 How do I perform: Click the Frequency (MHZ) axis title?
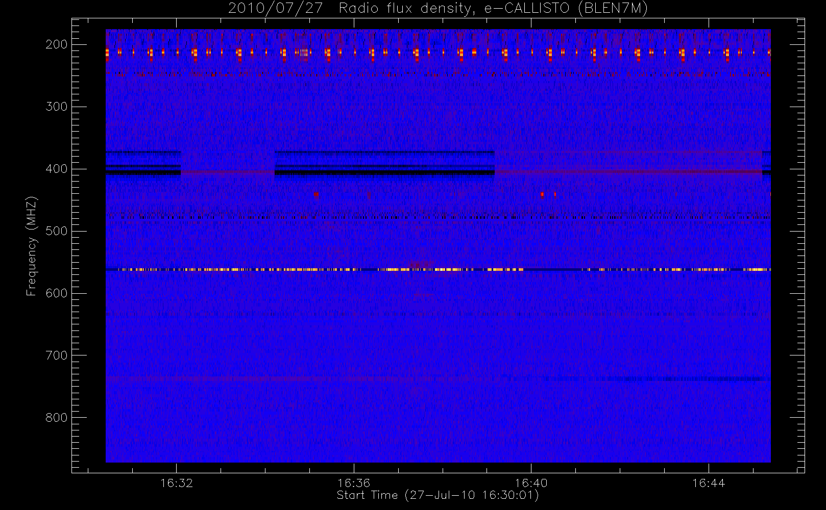[32, 246]
